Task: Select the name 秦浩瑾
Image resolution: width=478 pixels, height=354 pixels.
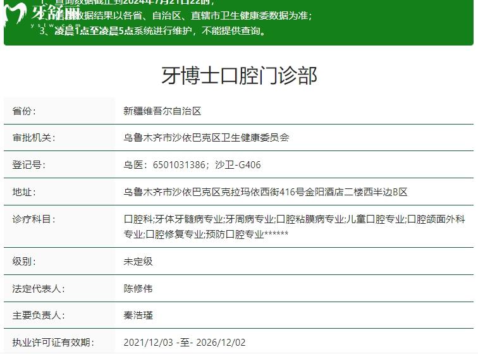Action: [x=138, y=315]
